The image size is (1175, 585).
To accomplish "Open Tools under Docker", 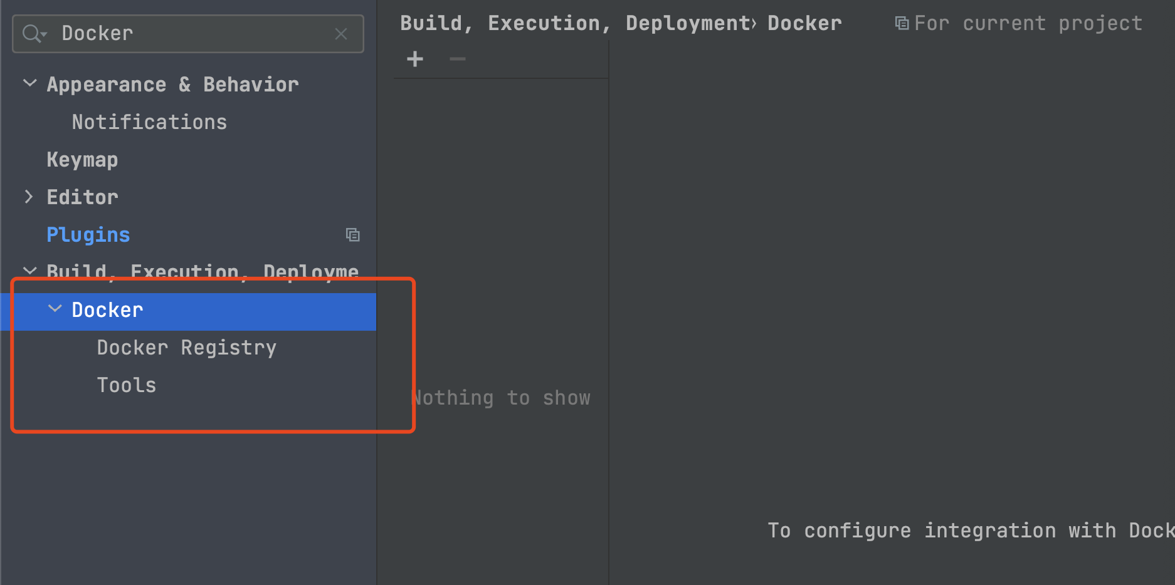I will pos(127,385).
